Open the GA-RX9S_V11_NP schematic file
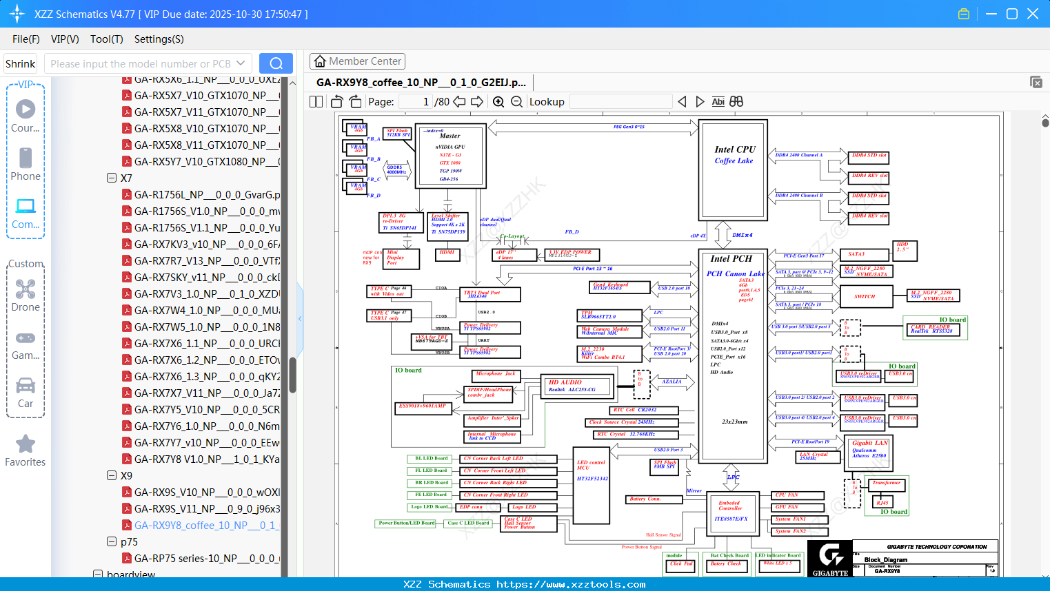The width and height of the screenshot is (1050, 591). point(207,508)
